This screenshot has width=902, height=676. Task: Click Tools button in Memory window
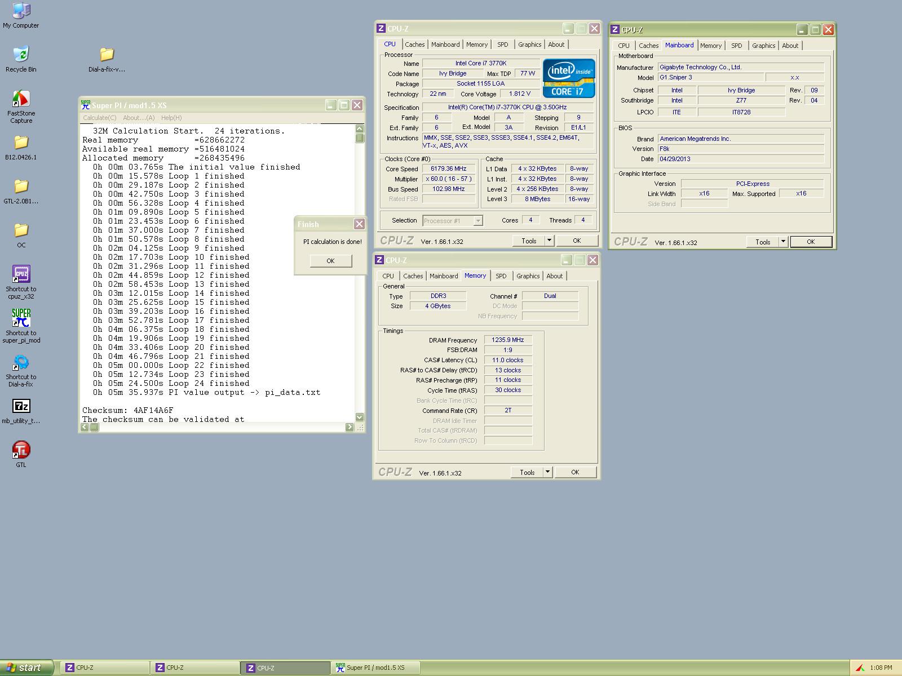pyautogui.click(x=527, y=472)
